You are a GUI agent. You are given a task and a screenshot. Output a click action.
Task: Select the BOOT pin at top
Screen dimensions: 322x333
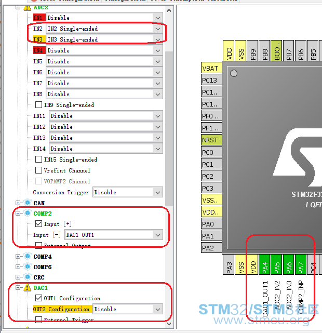(x=277, y=50)
